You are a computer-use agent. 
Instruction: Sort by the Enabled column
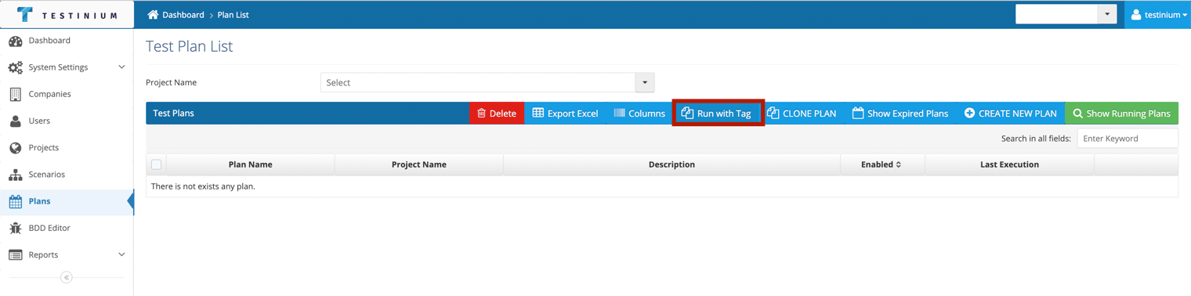click(881, 164)
